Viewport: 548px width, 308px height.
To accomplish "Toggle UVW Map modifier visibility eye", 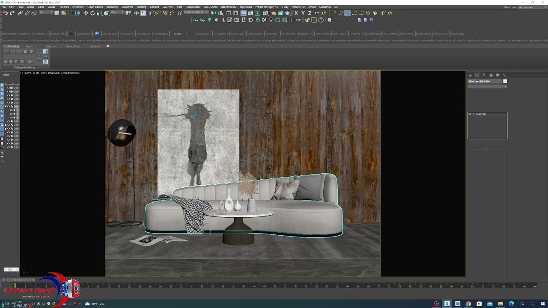I will pos(470,114).
